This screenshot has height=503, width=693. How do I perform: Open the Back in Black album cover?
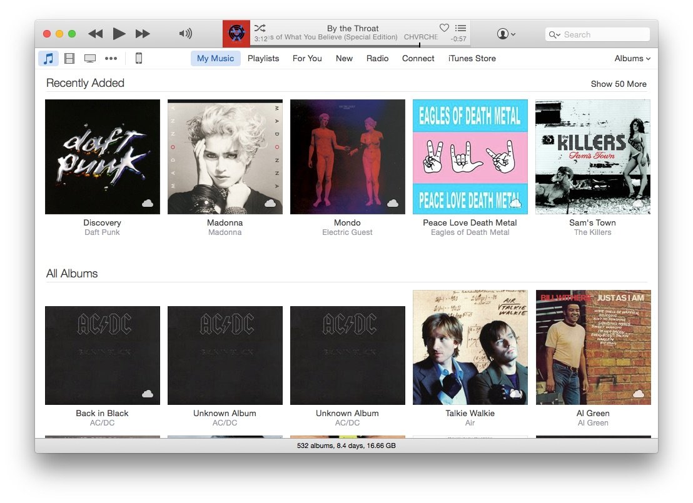(x=103, y=356)
